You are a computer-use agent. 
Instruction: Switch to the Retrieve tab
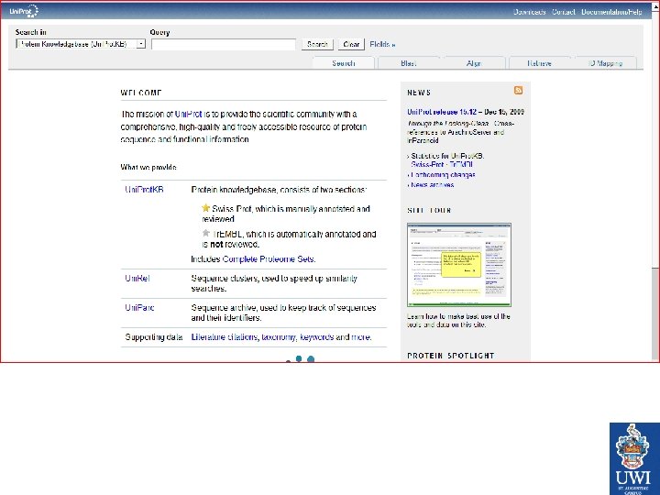tap(539, 63)
